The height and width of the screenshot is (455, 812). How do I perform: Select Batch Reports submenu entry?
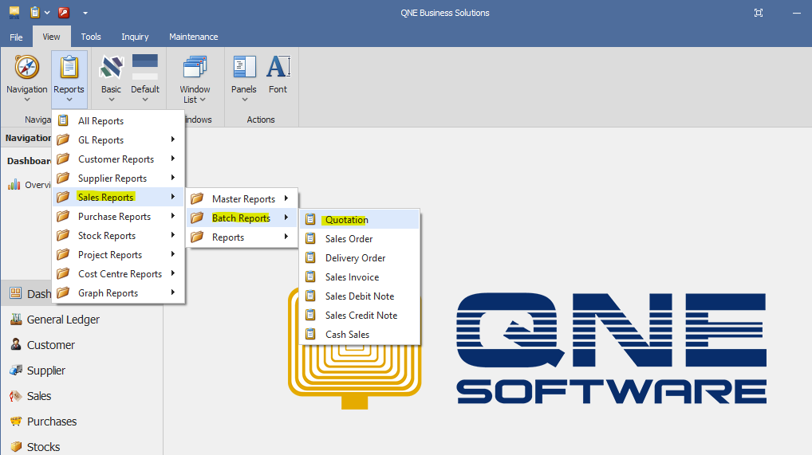point(242,218)
